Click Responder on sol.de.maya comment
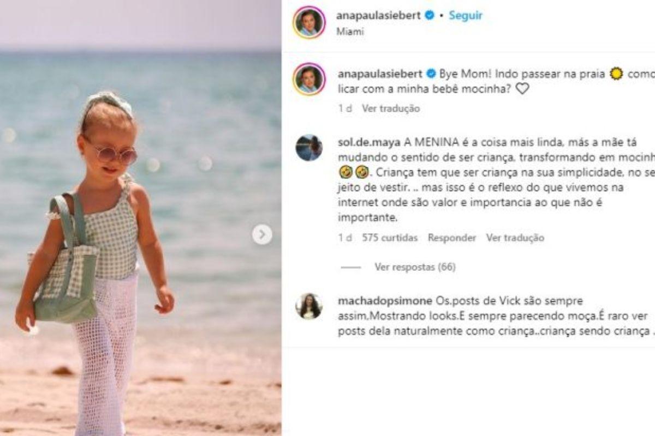This screenshot has height=436, width=655. pyautogui.click(x=452, y=238)
